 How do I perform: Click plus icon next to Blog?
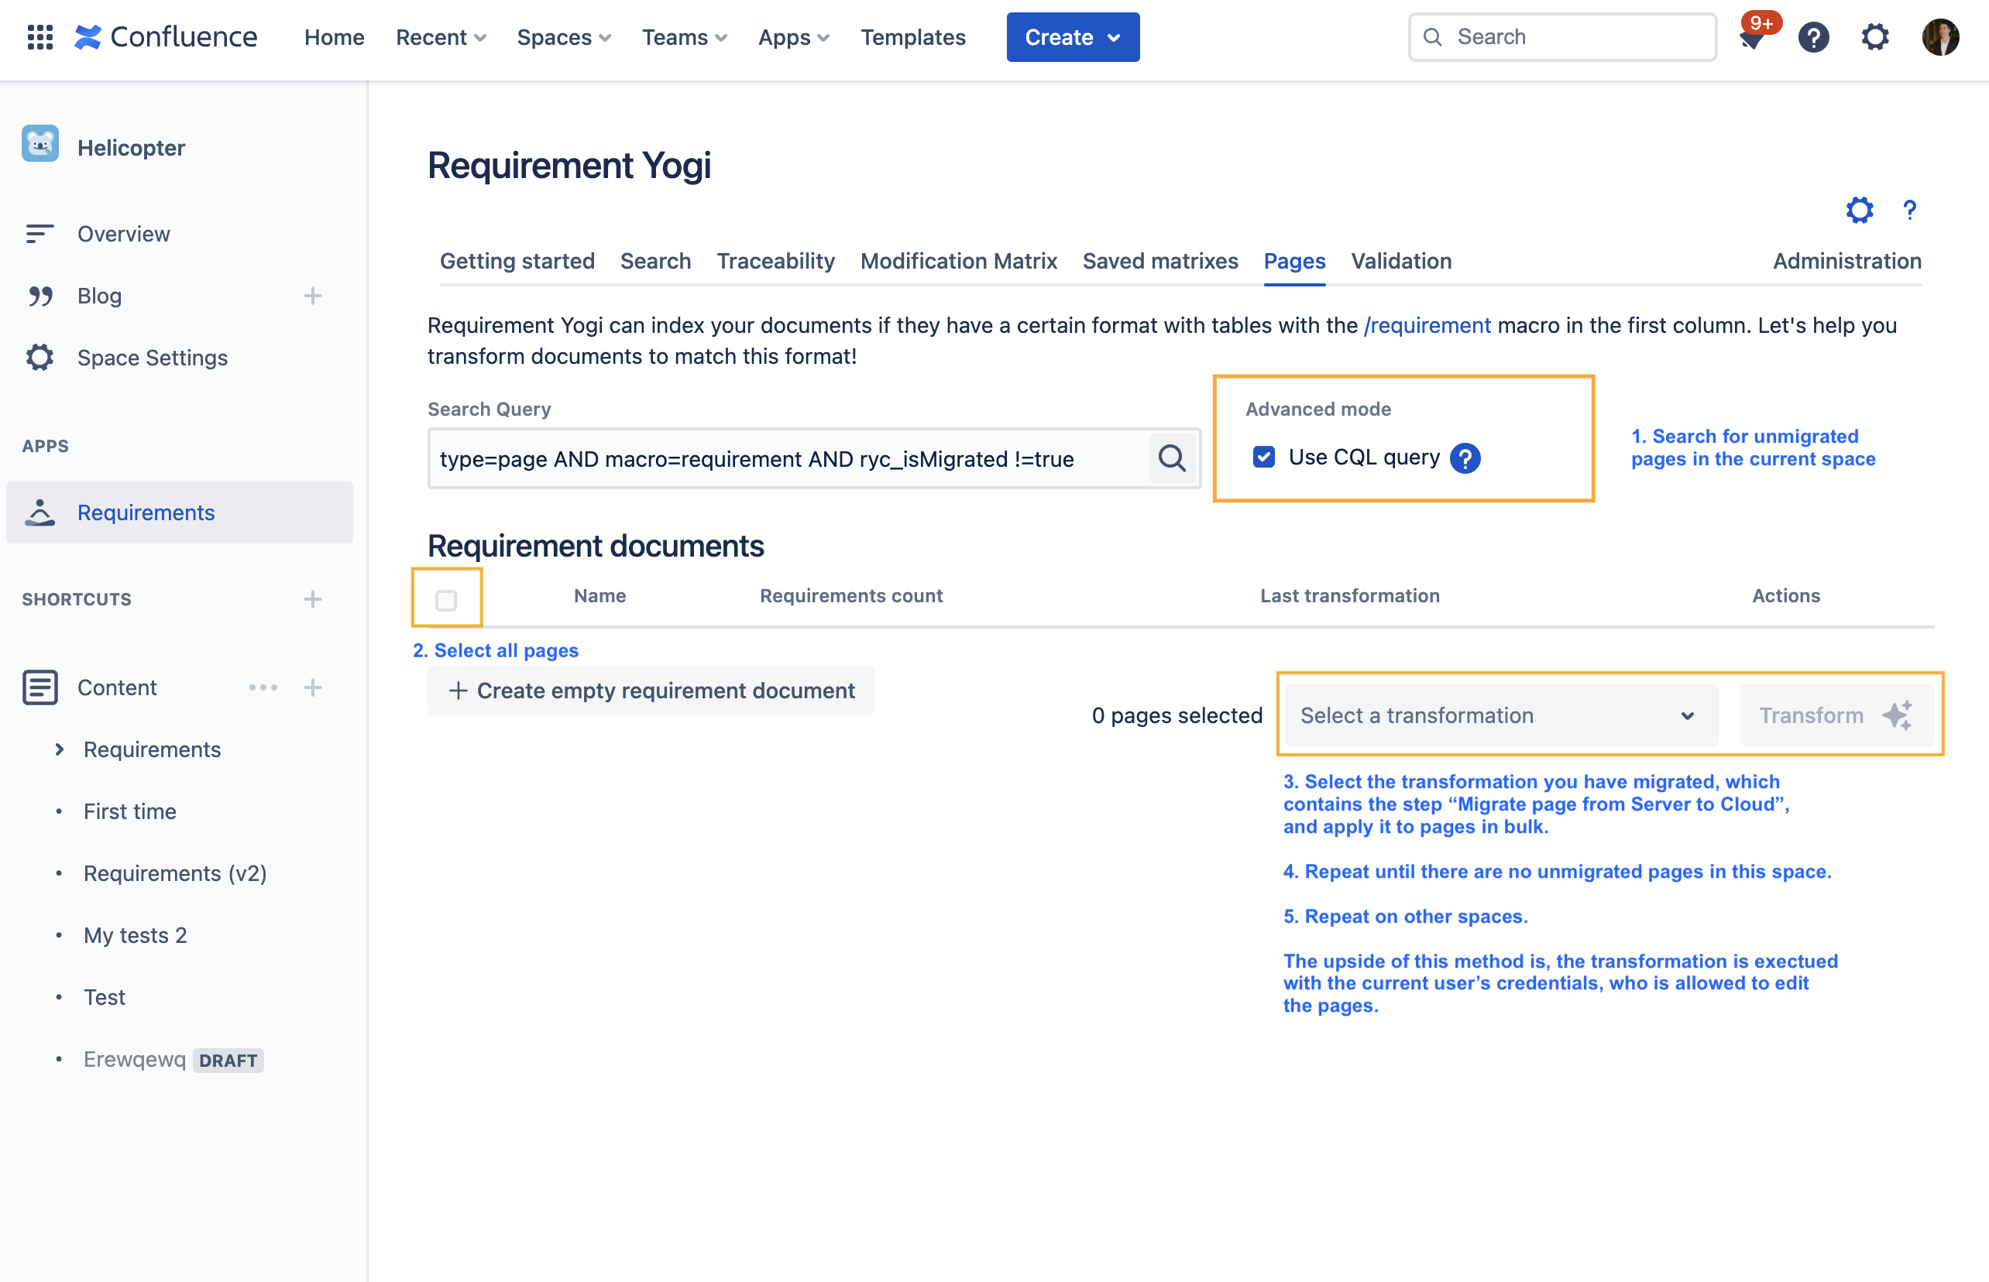[312, 297]
